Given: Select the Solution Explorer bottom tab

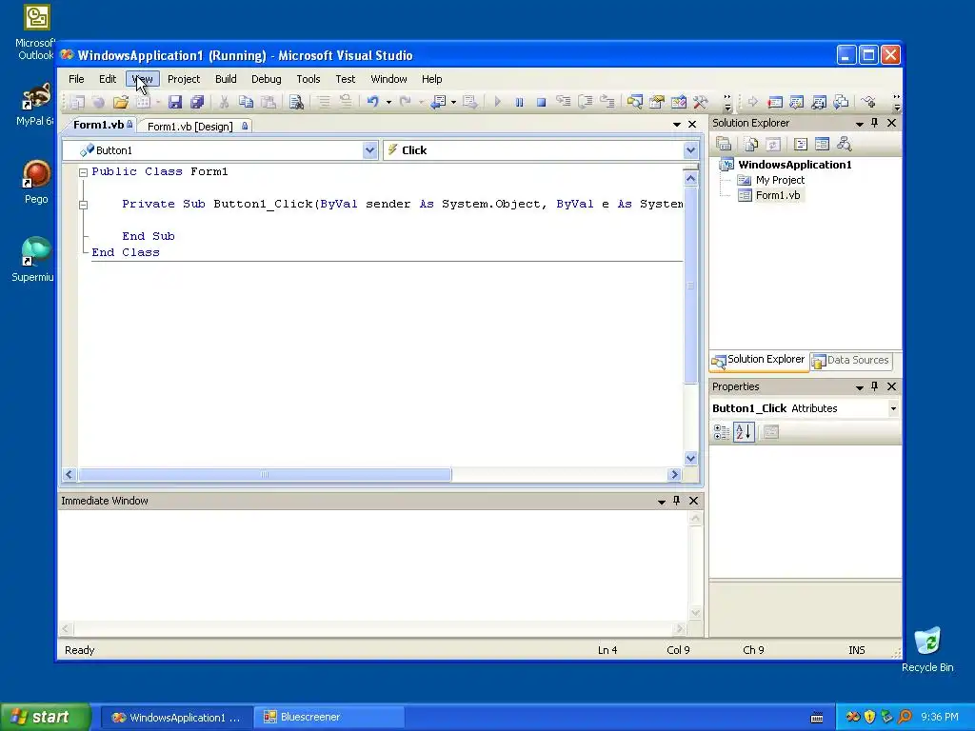Looking at the screenshot, I should click(759, 360).
